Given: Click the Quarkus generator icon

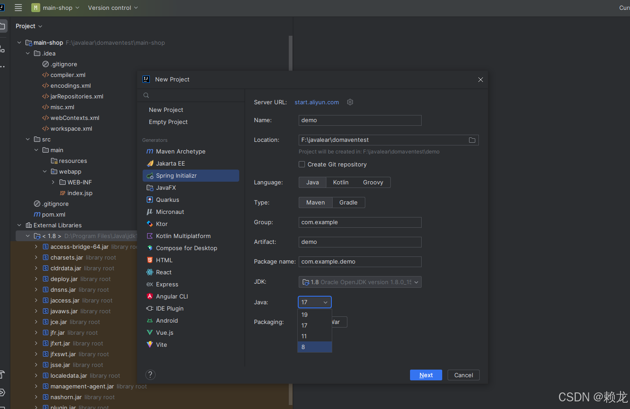Looking at the screenshot, I should pyautogui.click(x=150, y=200).
